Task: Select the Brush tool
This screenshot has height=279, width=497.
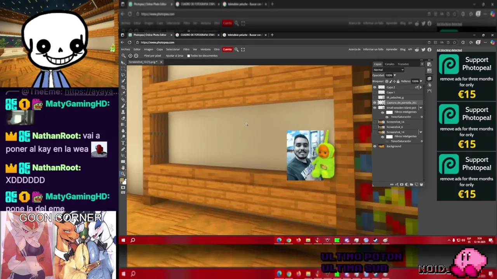Action: pyautogui.click(x=123, y=106)
